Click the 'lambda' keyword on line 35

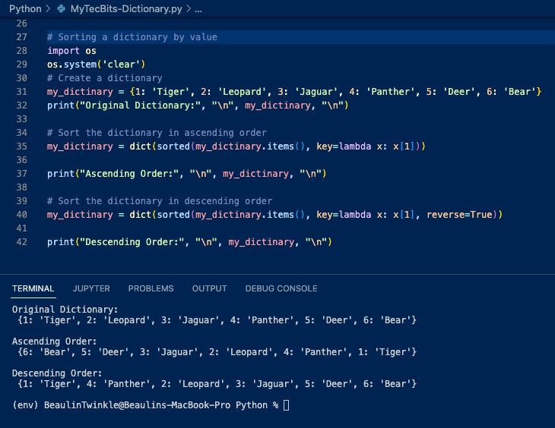(355, 146)
